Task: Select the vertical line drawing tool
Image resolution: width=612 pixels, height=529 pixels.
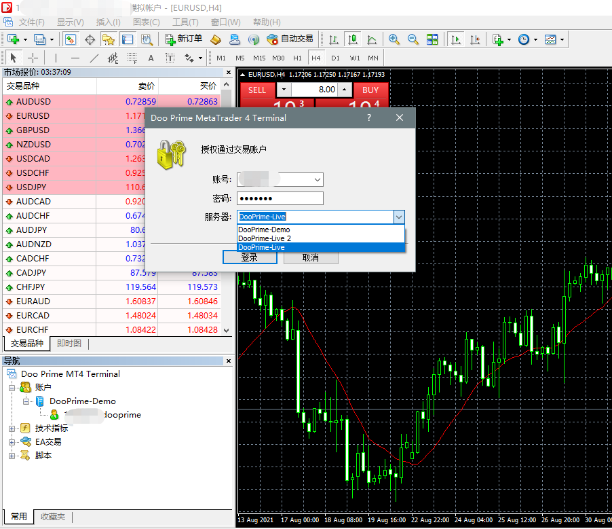Action: 56,58
